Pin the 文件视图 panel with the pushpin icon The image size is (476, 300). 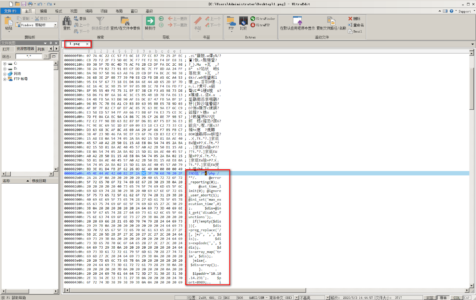[51, 43]
